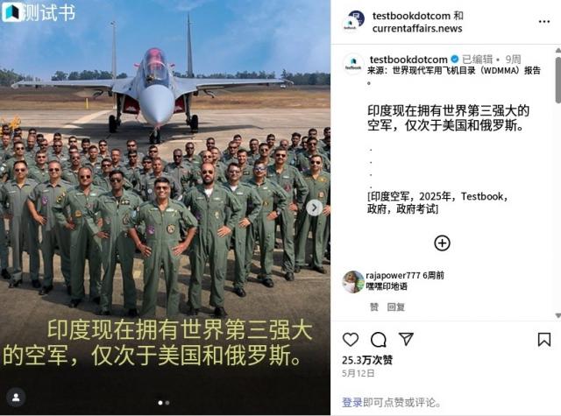Share the post with the paper plane icon

[406, 339]
